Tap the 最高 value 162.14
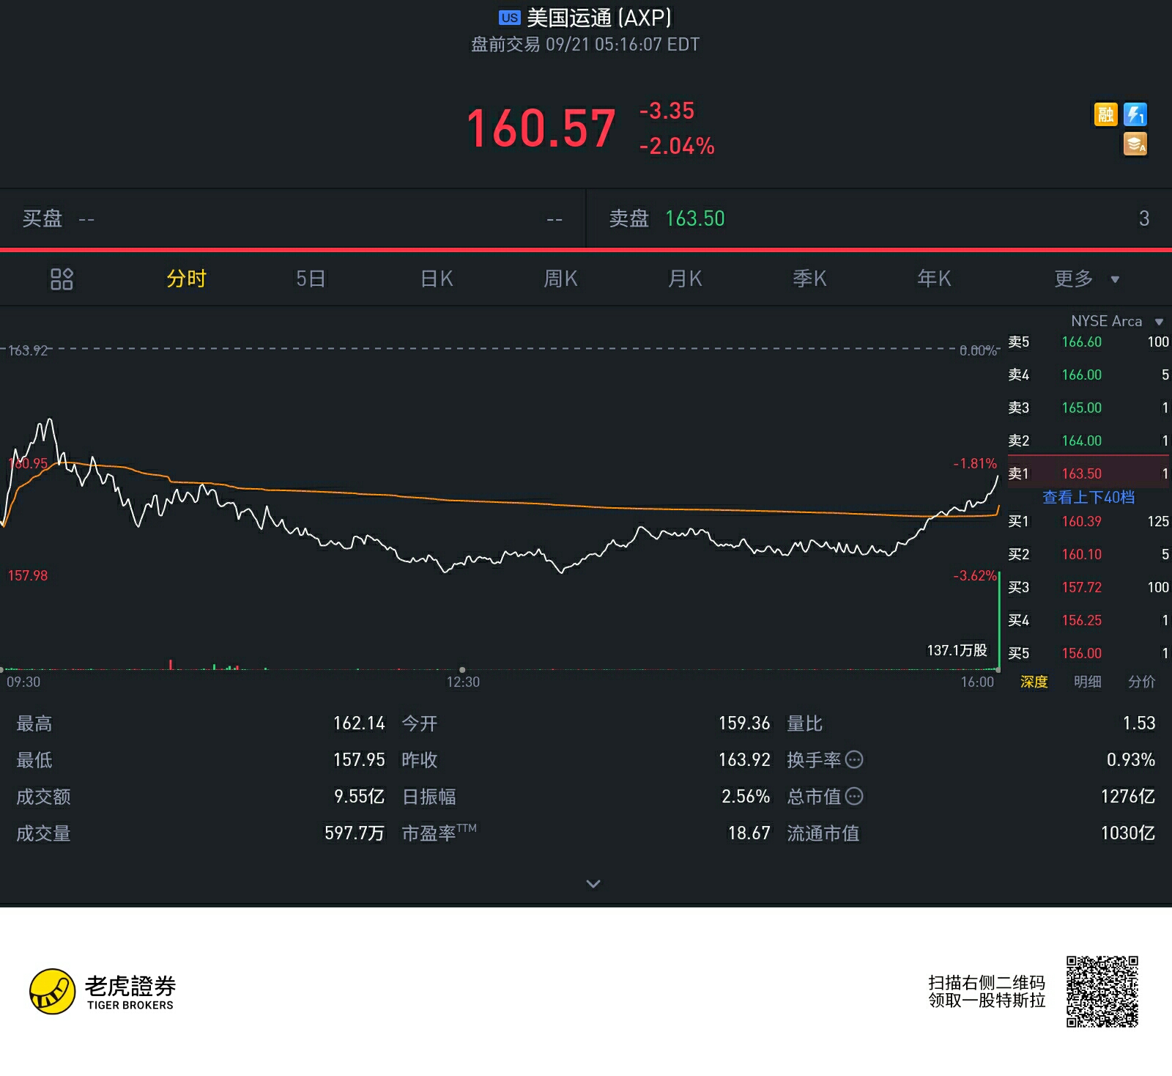The image size is (1172, 1076). (359, 723)
